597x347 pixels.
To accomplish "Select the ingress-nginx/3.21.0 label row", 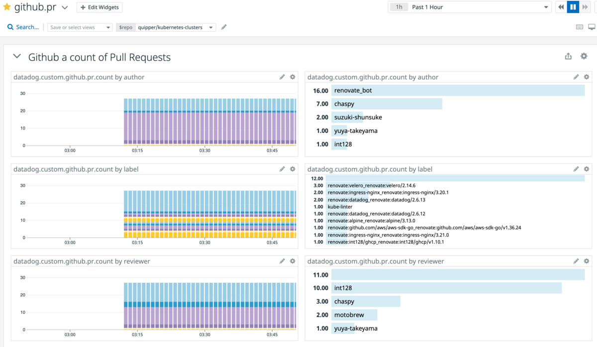I will 448,235.
